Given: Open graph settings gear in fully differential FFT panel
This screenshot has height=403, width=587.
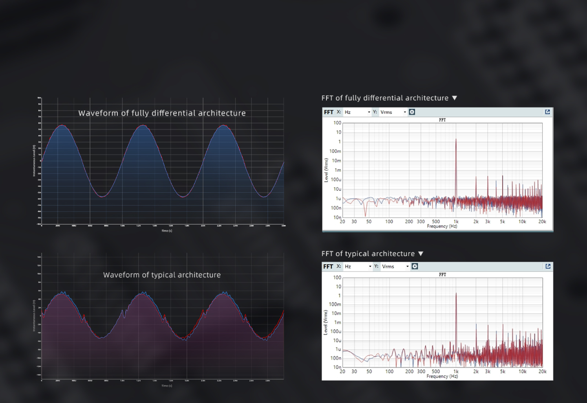Looking at the screenshot, I should (412, 112).
